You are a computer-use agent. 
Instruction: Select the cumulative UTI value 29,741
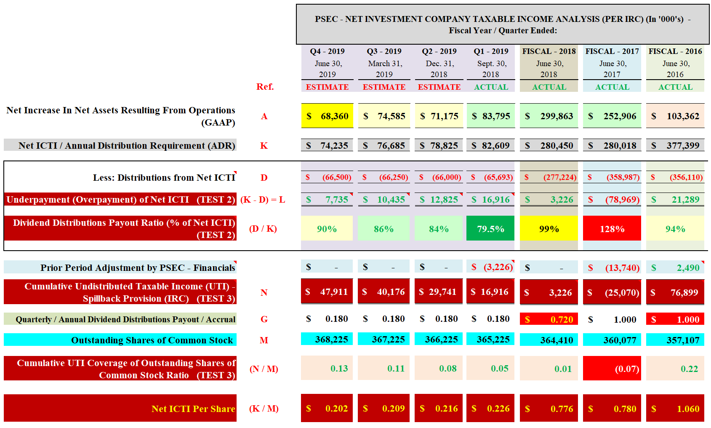tap(439, 292)
